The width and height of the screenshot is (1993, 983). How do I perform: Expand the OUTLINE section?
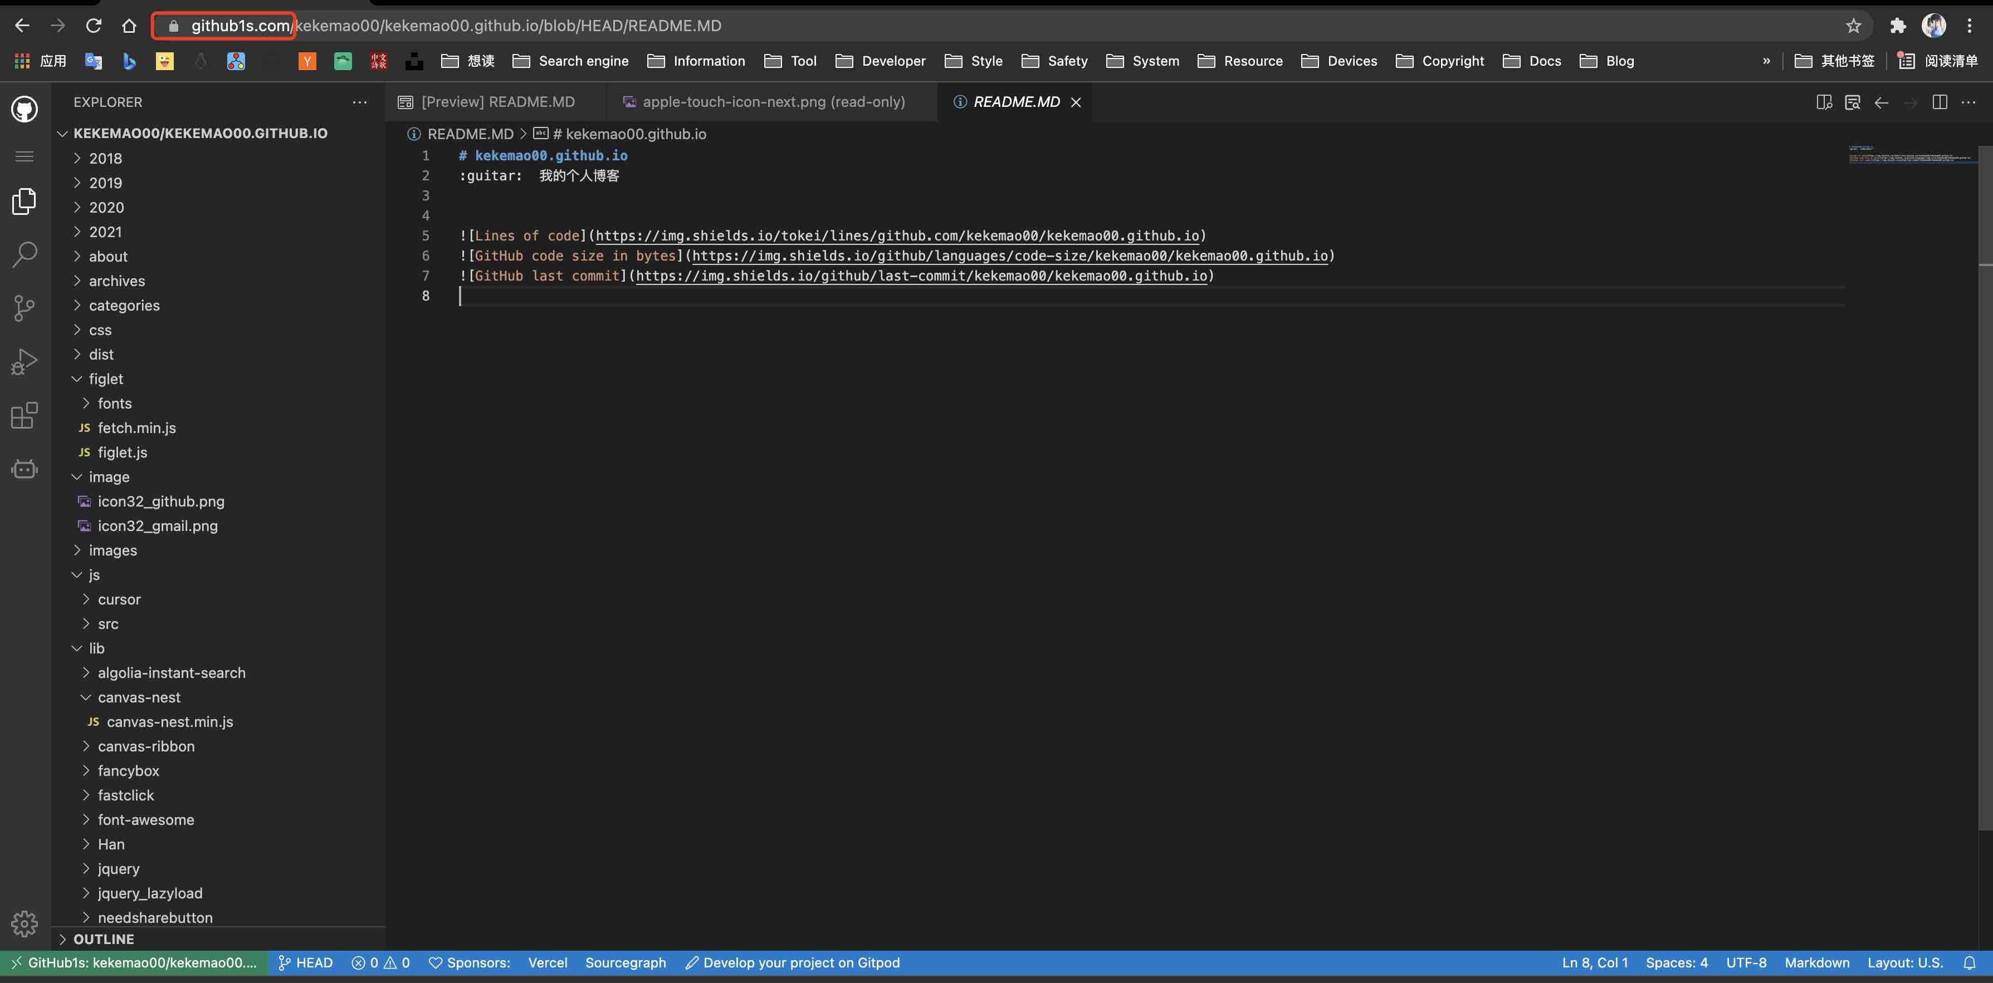click(x=105, y=939)
